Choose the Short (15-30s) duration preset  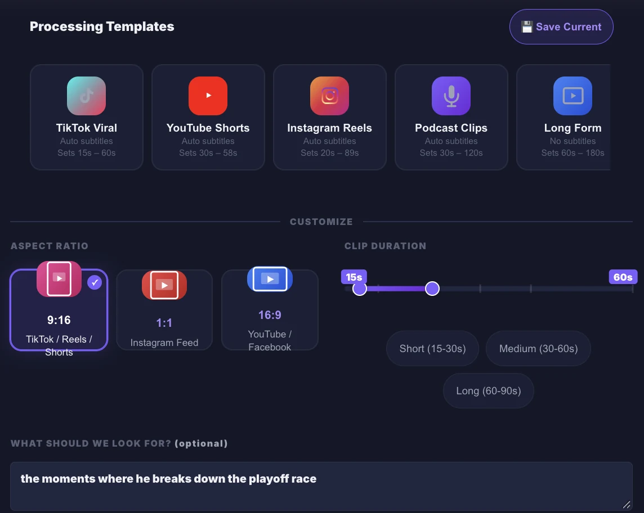click(432, 348)
